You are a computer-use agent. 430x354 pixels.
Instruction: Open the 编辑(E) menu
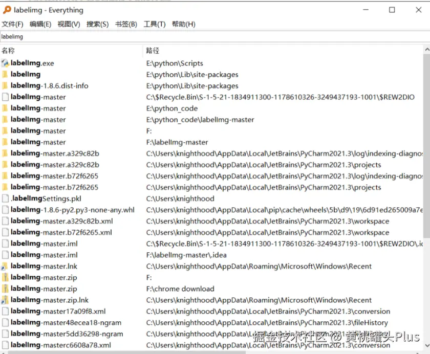pyautogui.click(x=40, y=24)
